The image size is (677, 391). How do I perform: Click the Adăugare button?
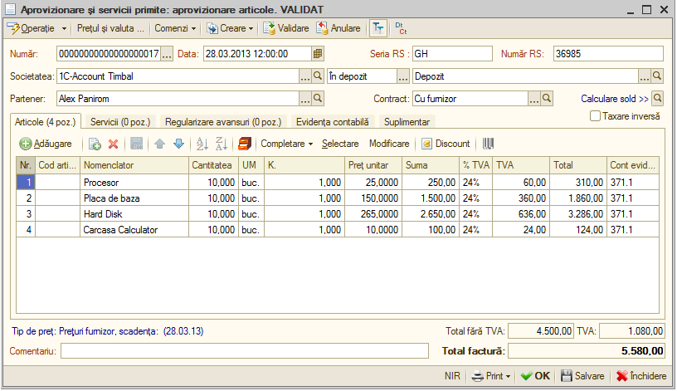point(46,144)
